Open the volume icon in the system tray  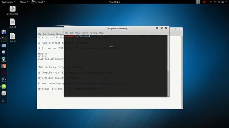[x=219, y=2]
